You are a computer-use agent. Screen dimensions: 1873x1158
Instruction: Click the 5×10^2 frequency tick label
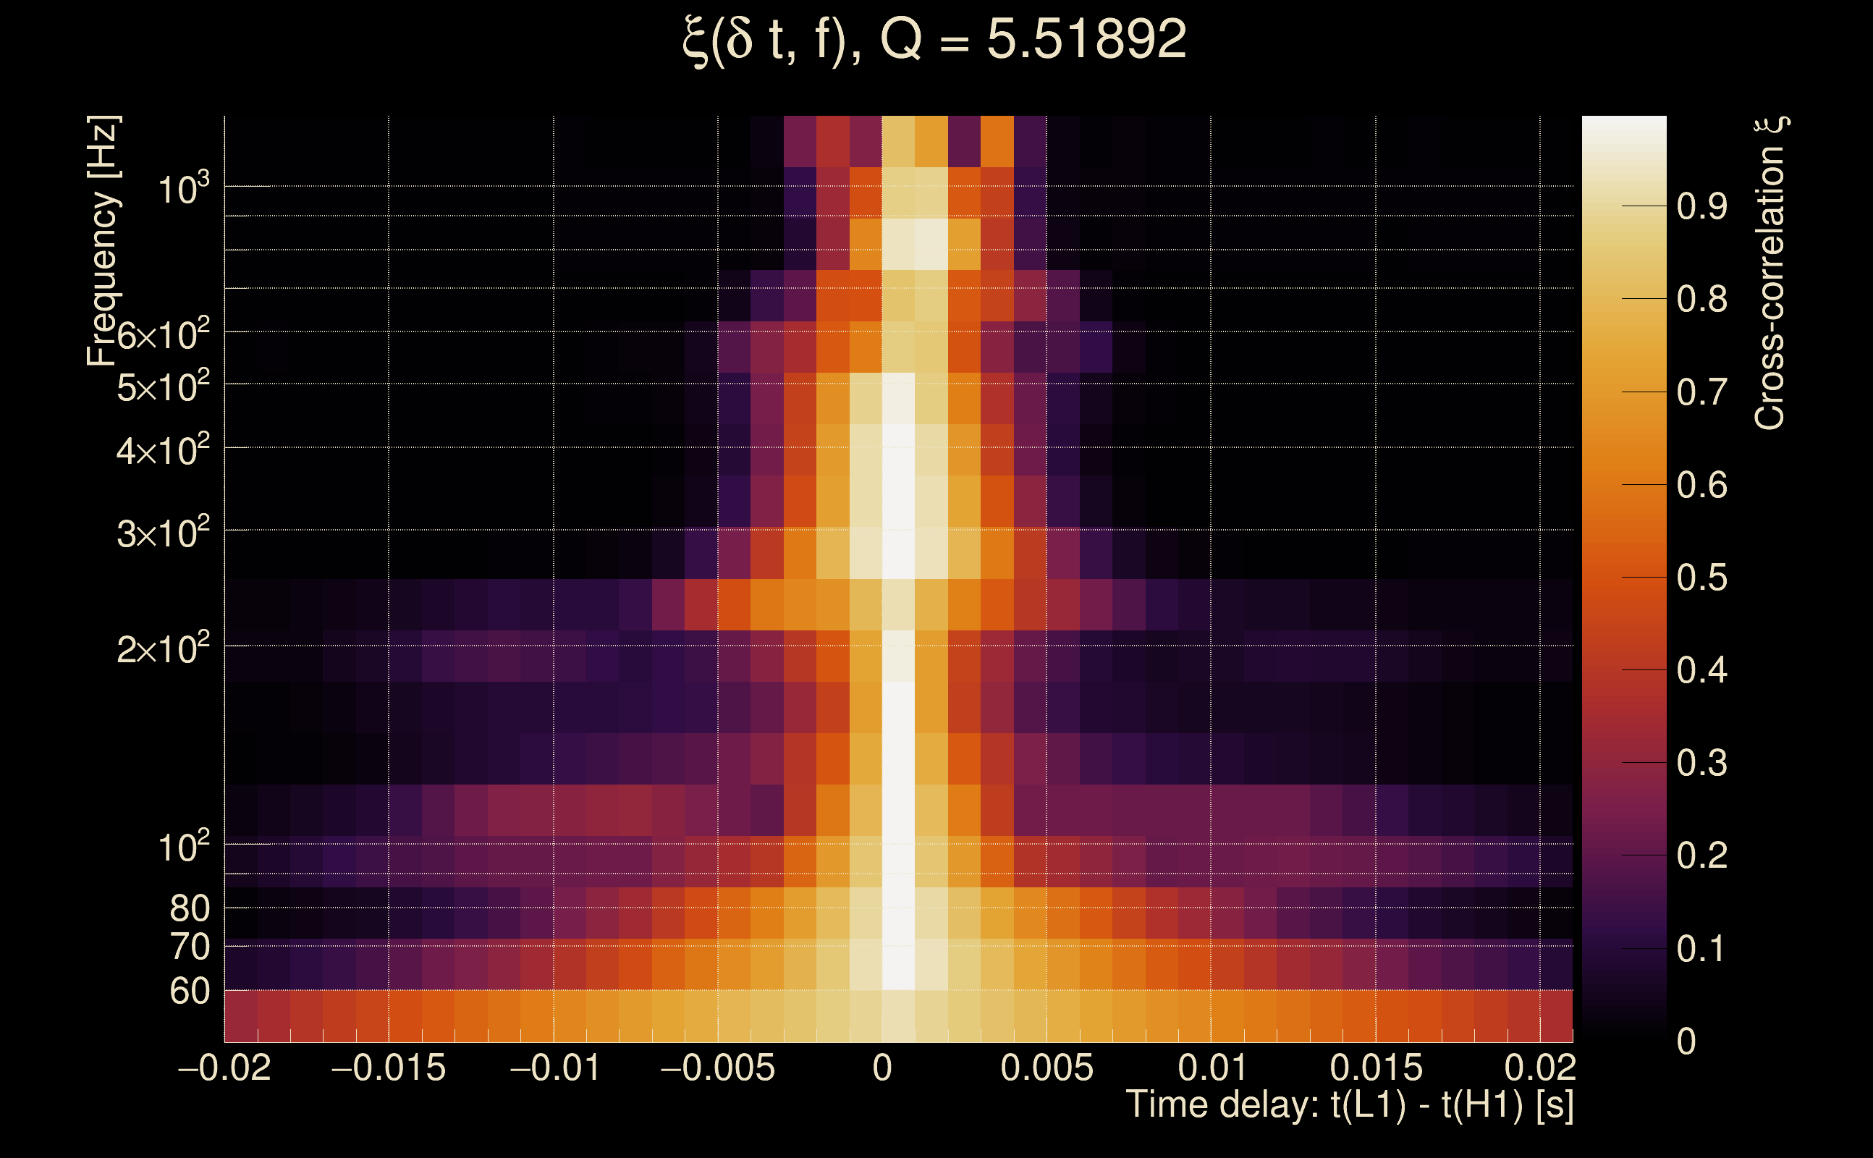click(x=162, y=386)
